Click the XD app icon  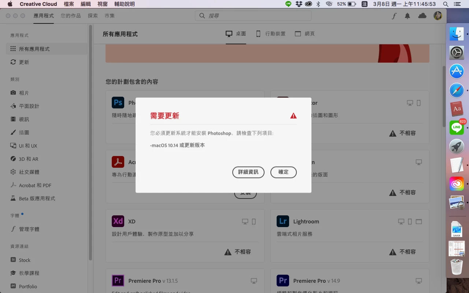click(x=118, y=221)
